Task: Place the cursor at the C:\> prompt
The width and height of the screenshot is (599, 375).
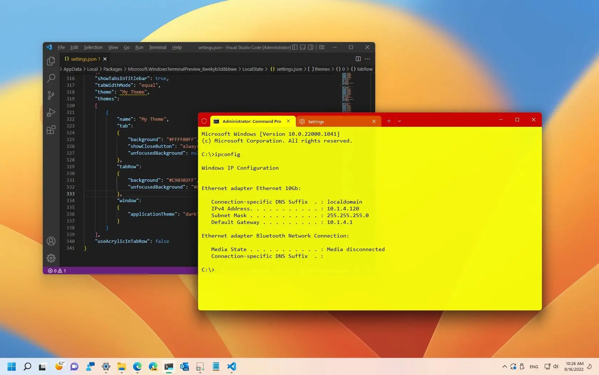Action: point(208,270)
